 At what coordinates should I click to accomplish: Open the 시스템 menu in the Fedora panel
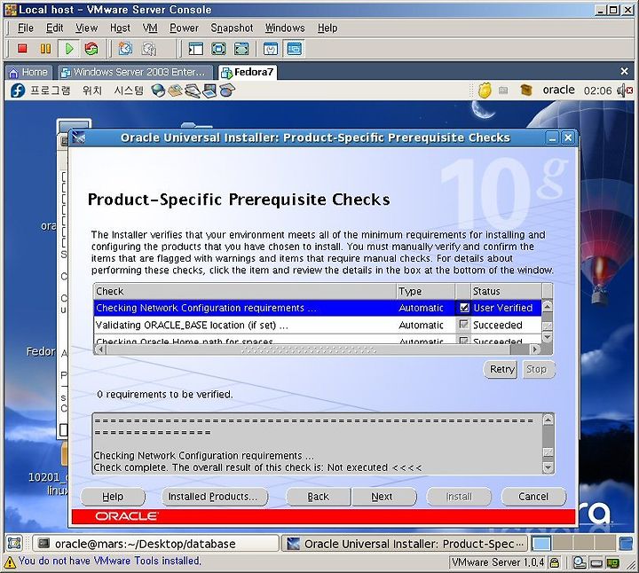129,90
